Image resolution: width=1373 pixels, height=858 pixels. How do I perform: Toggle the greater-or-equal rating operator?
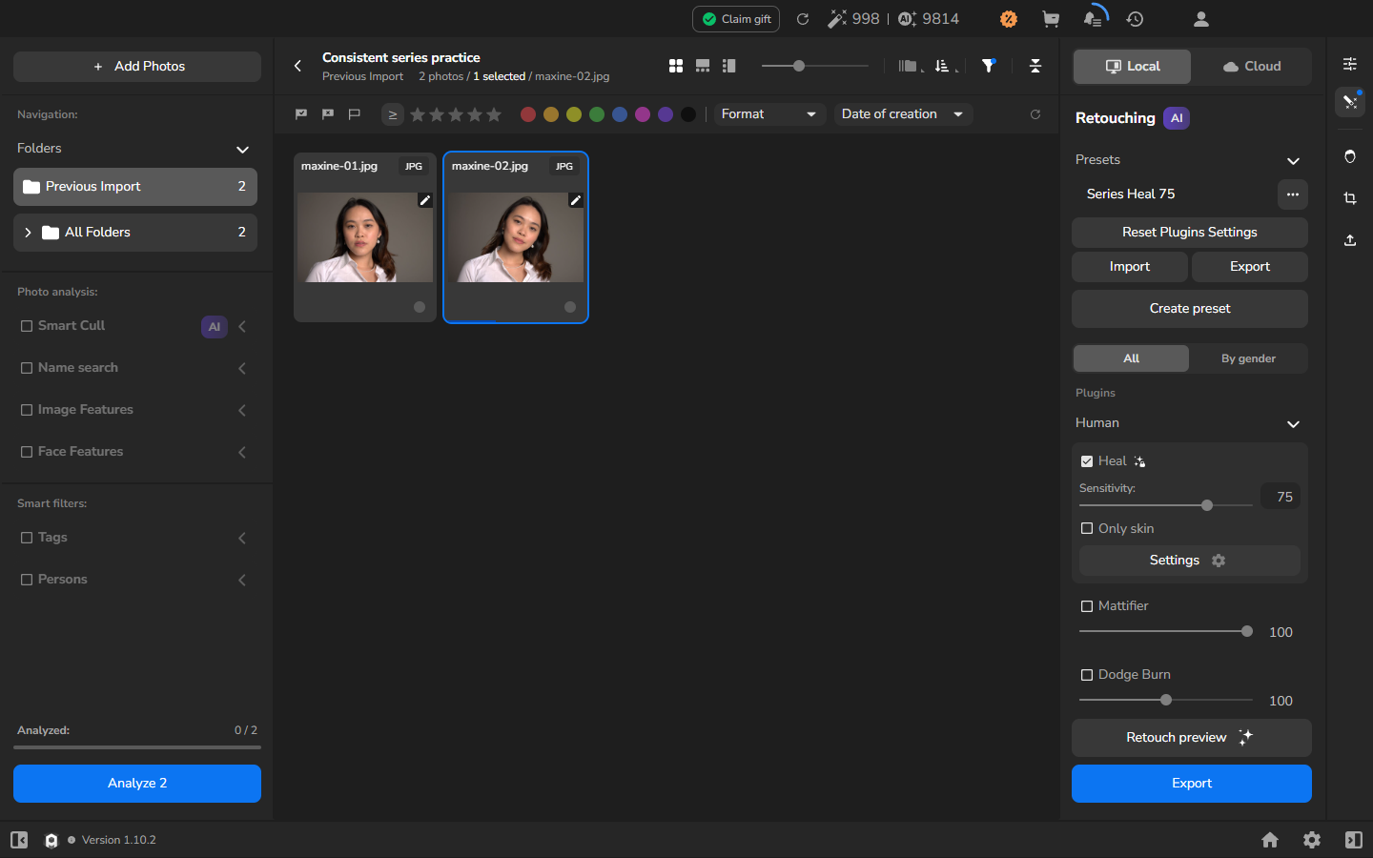(393, 114)
